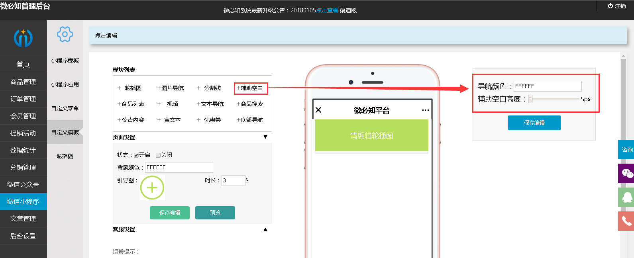Add the 轮播图 module with plus
Image resolution: width=634 pixels, height=258 pixels.
[x=120, y=88]
